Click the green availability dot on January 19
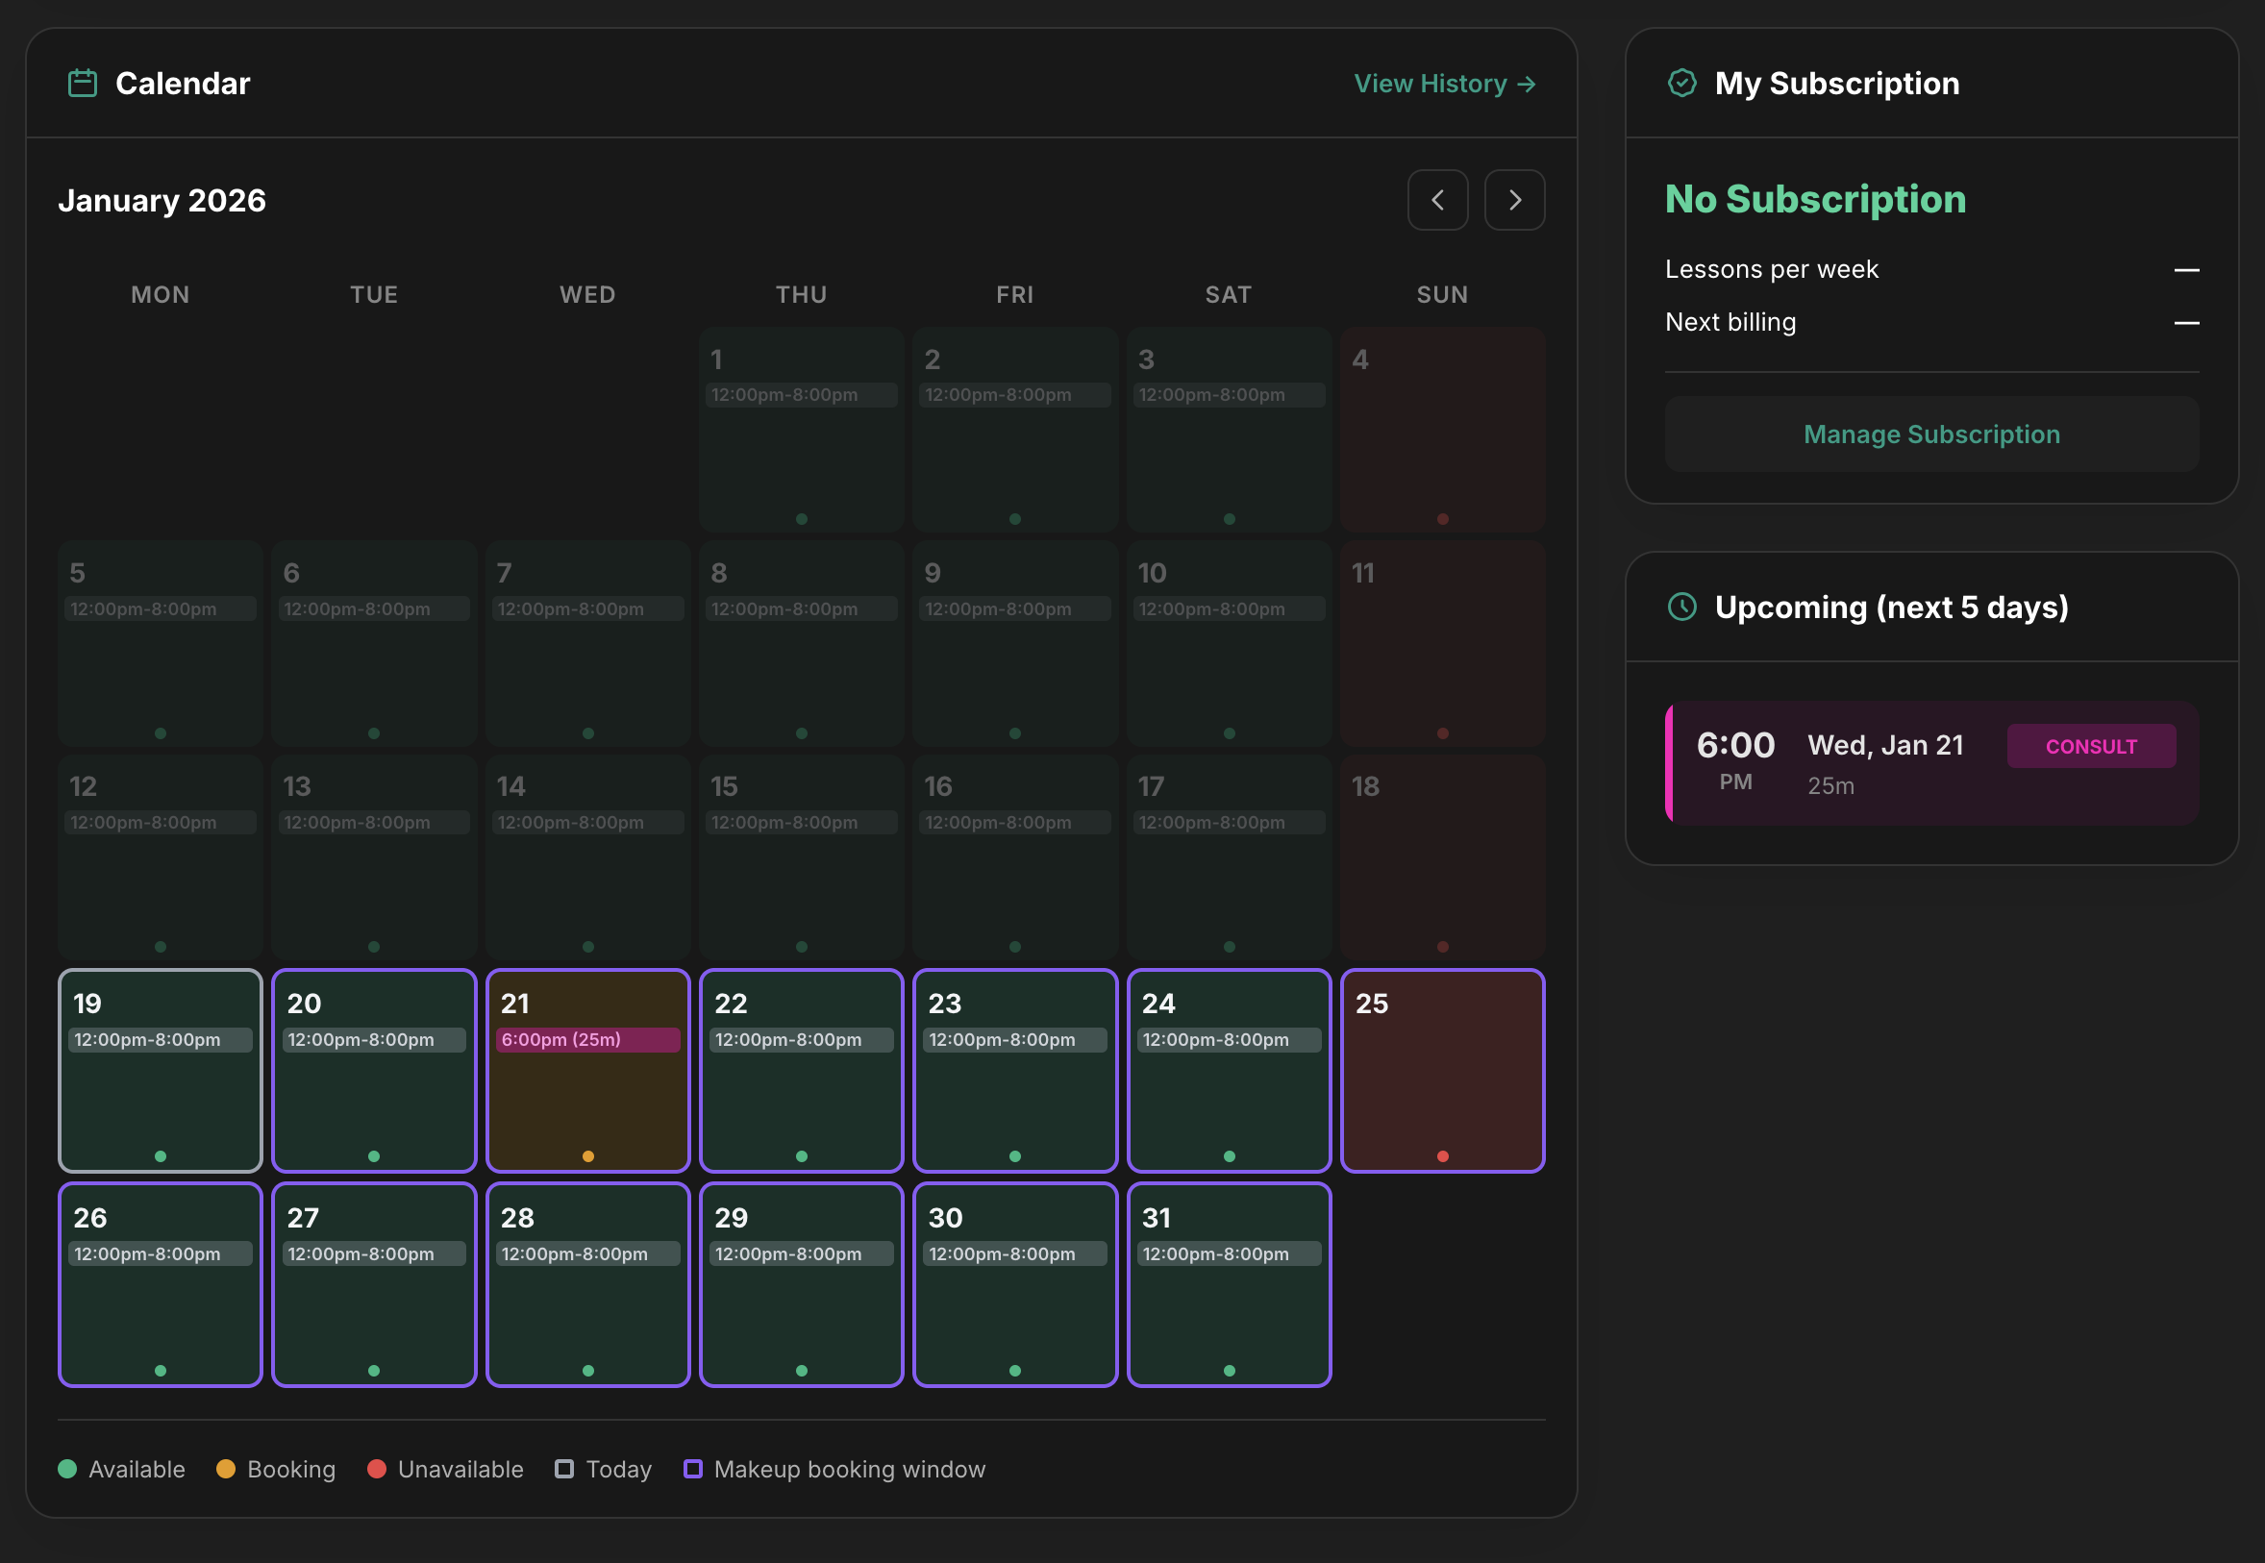The image size is (2265, 1563). click(160, 1154)
